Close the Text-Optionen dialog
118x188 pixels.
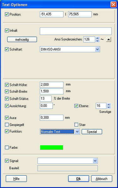pyautogui.click(x=113, y=5)
